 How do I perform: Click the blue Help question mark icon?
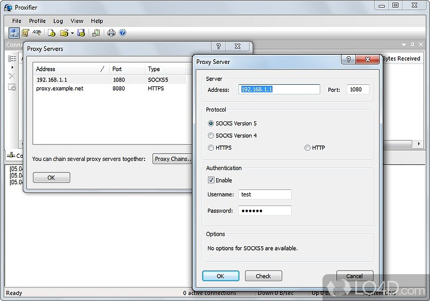(x=123, y=33)
